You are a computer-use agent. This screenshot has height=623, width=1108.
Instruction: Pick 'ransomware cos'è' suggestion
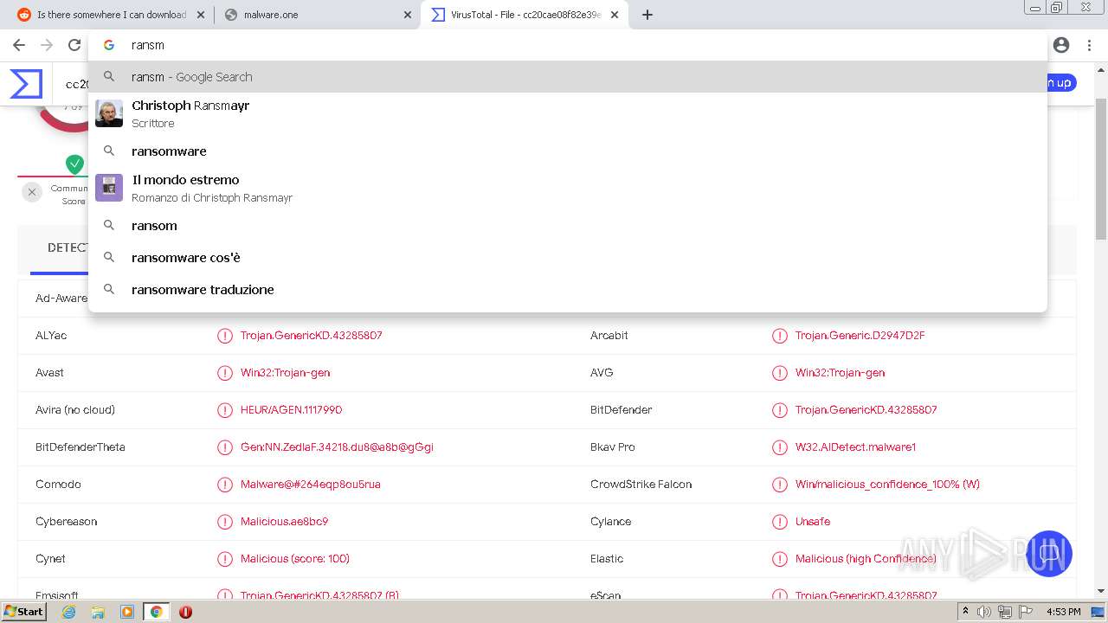point(568,258)
